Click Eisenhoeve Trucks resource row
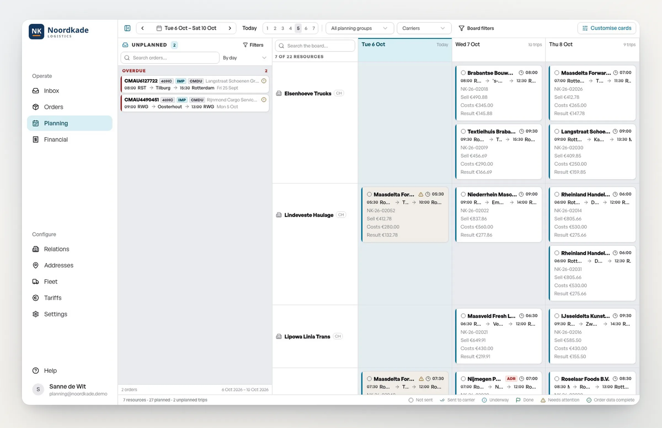 click(x=315, y=122)
